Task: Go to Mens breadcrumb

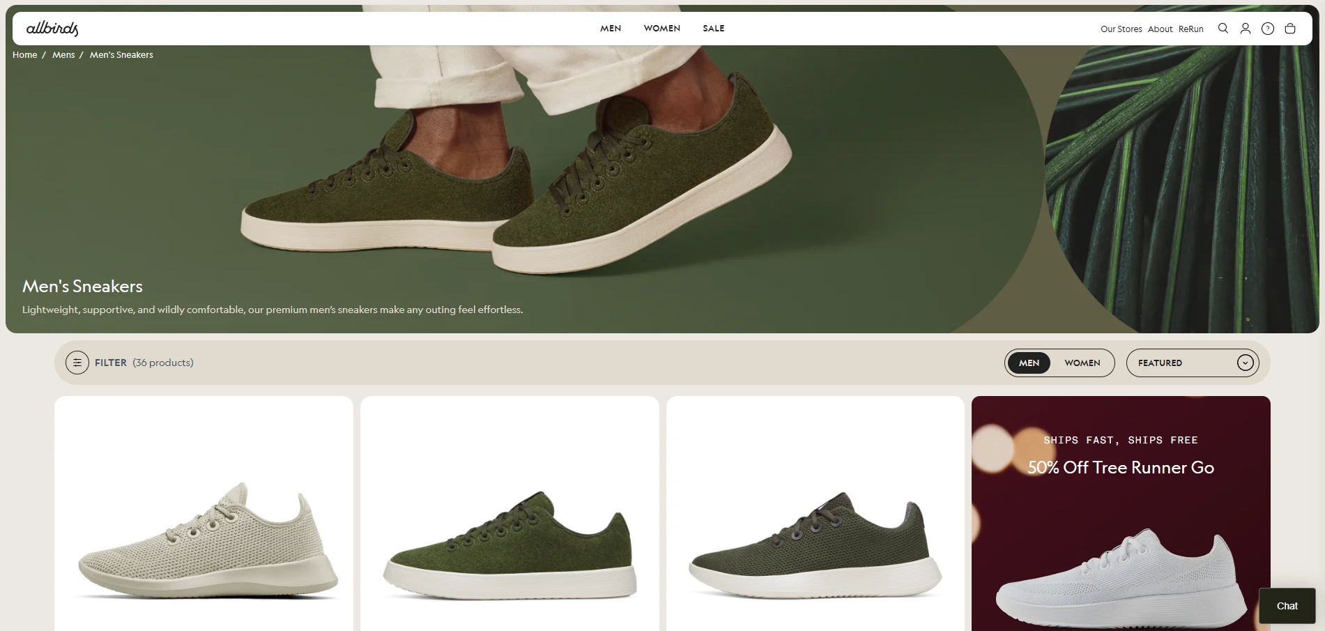Action: tap(63, 55)
